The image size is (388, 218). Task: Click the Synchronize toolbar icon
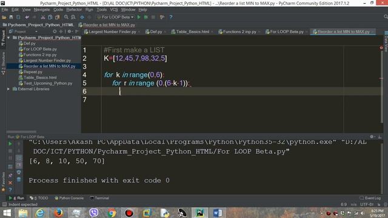click(x=18, y=17)
